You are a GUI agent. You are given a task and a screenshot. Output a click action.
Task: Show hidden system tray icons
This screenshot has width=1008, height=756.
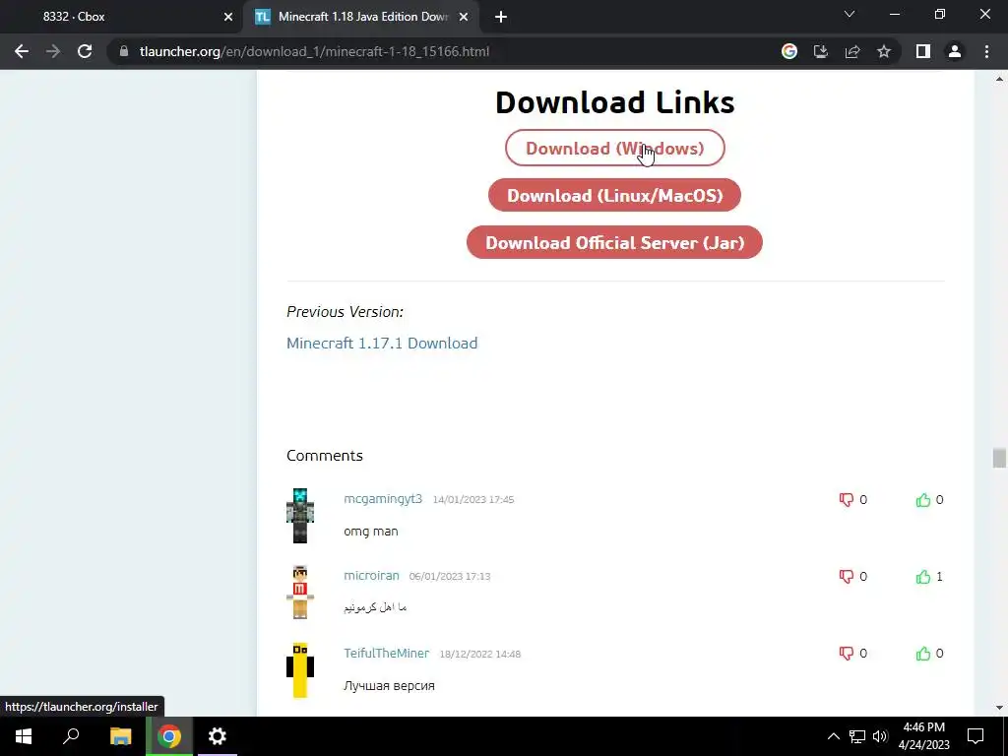pyautogui.click(x=833, y=736)
